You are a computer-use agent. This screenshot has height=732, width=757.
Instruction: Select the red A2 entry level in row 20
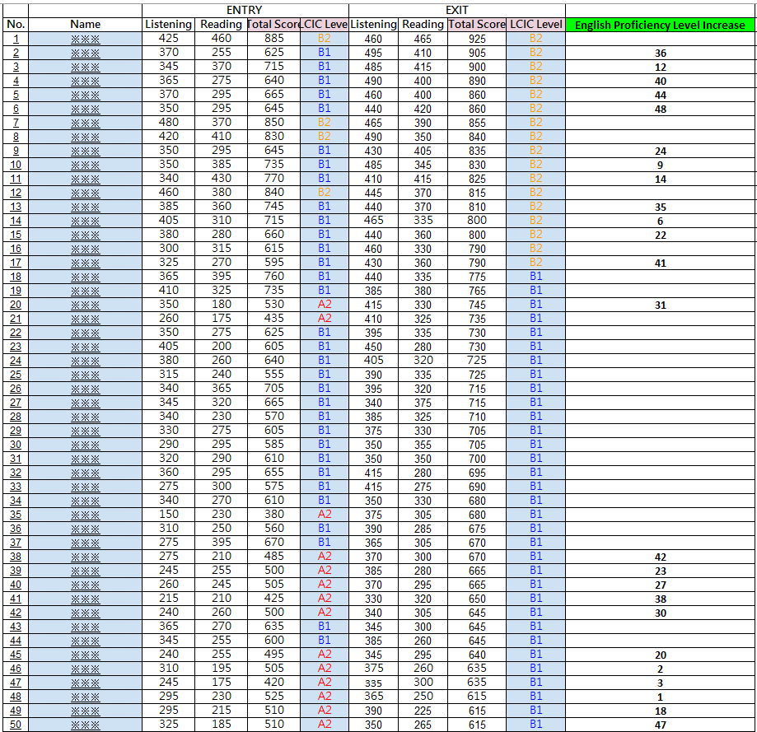pos(324,305)
